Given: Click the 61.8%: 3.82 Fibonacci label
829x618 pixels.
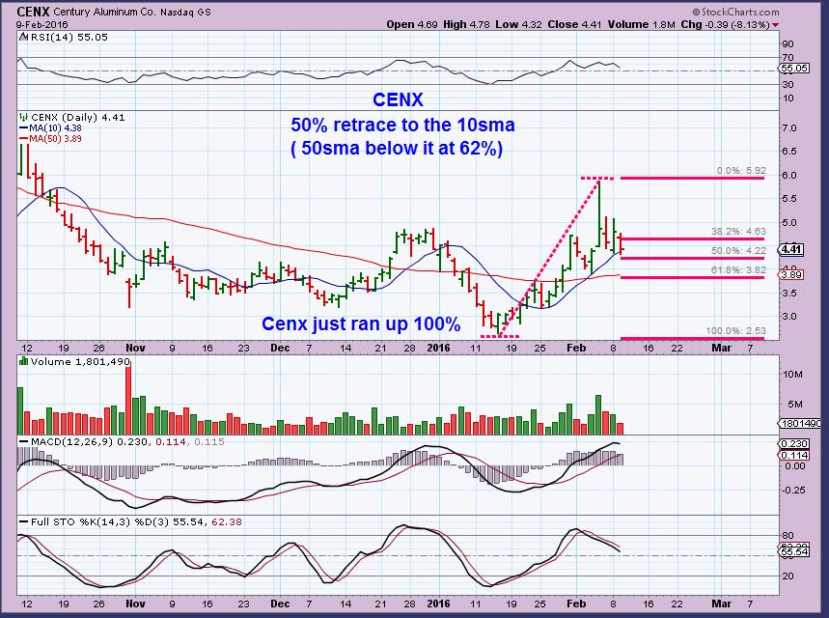Looking at the screenshot, I should point(738,269).
